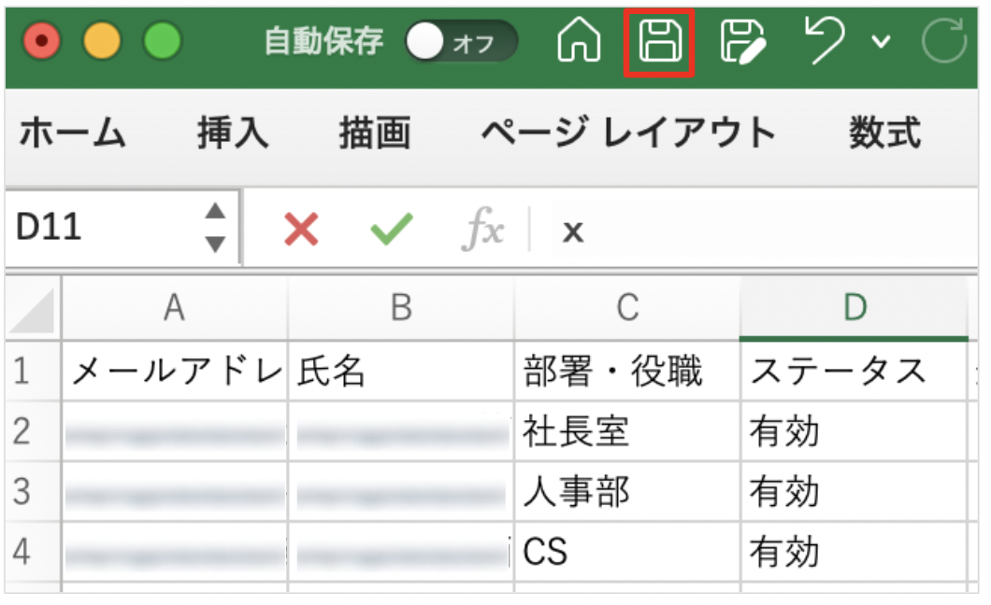Select row 1 header
The image size is (991, 605).
pos(33,371)
